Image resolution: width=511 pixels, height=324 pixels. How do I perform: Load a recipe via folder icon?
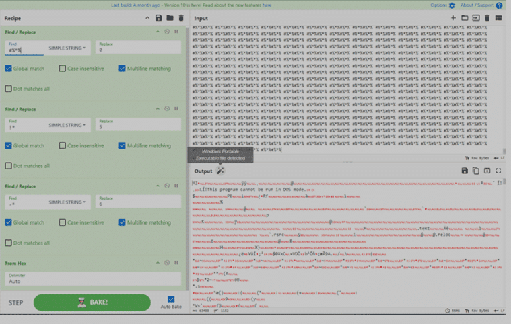(170, 18)
